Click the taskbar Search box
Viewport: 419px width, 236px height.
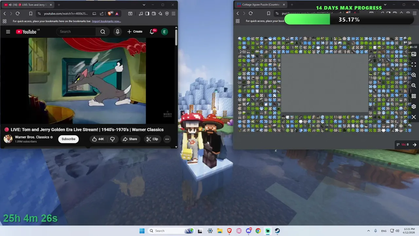coord(171,231)
